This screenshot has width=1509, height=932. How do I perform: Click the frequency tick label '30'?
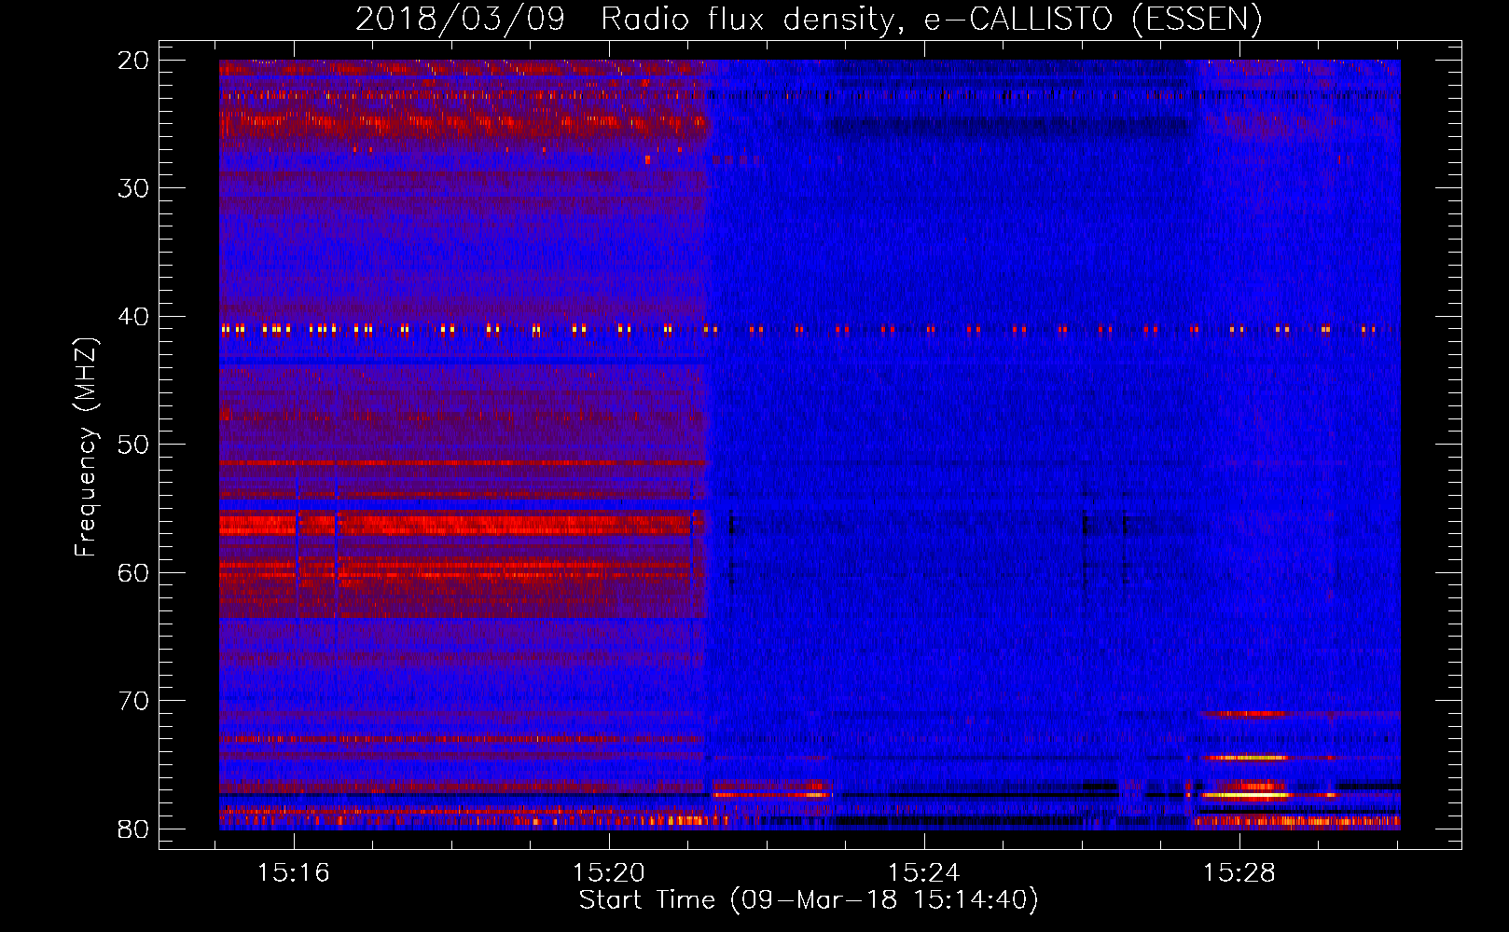pos(134,188)
